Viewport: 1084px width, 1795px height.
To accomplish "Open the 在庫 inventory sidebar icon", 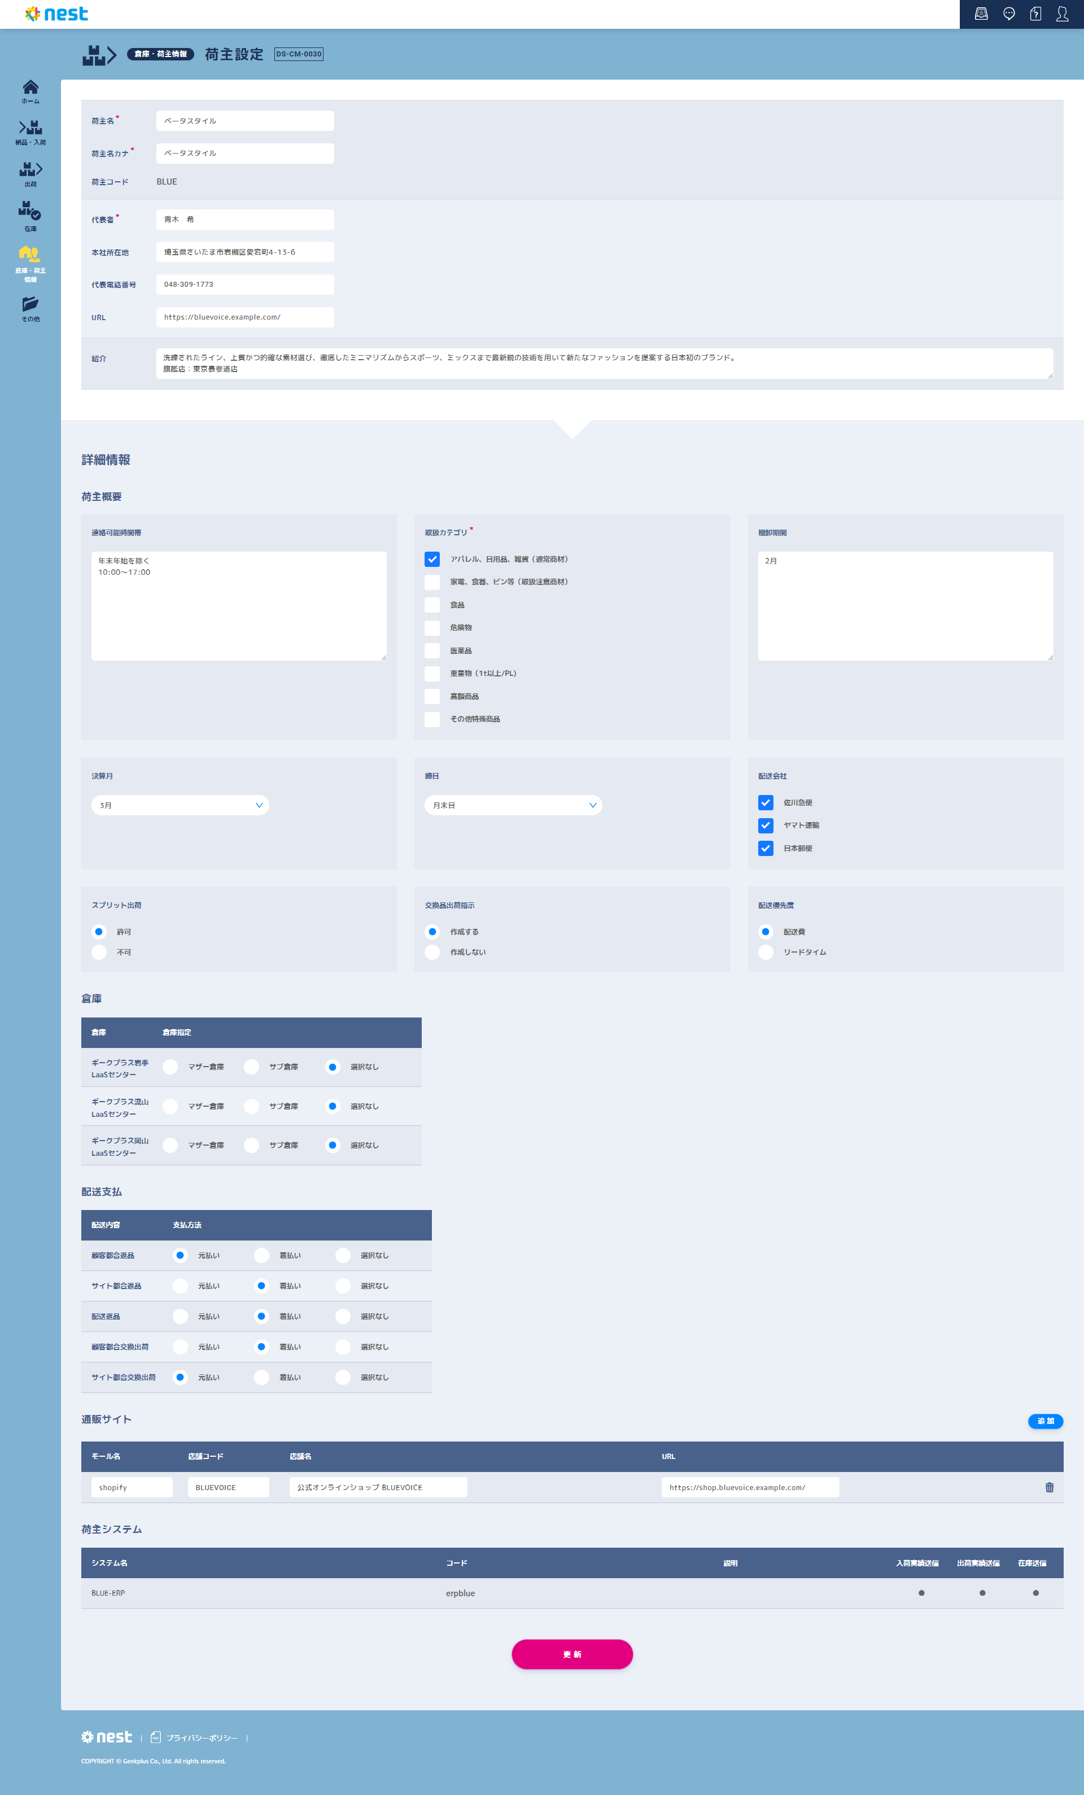I will [30, 216].
